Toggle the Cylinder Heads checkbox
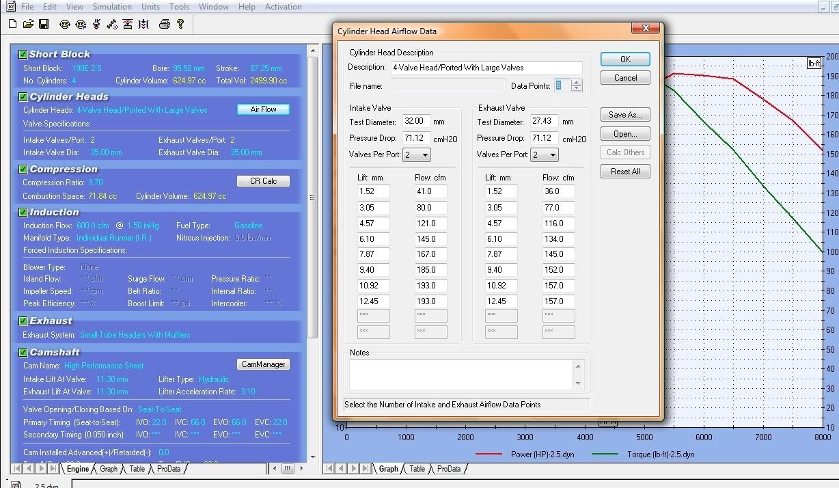The height and width of the screenshot is (488, 839). [x=23, y=96]
